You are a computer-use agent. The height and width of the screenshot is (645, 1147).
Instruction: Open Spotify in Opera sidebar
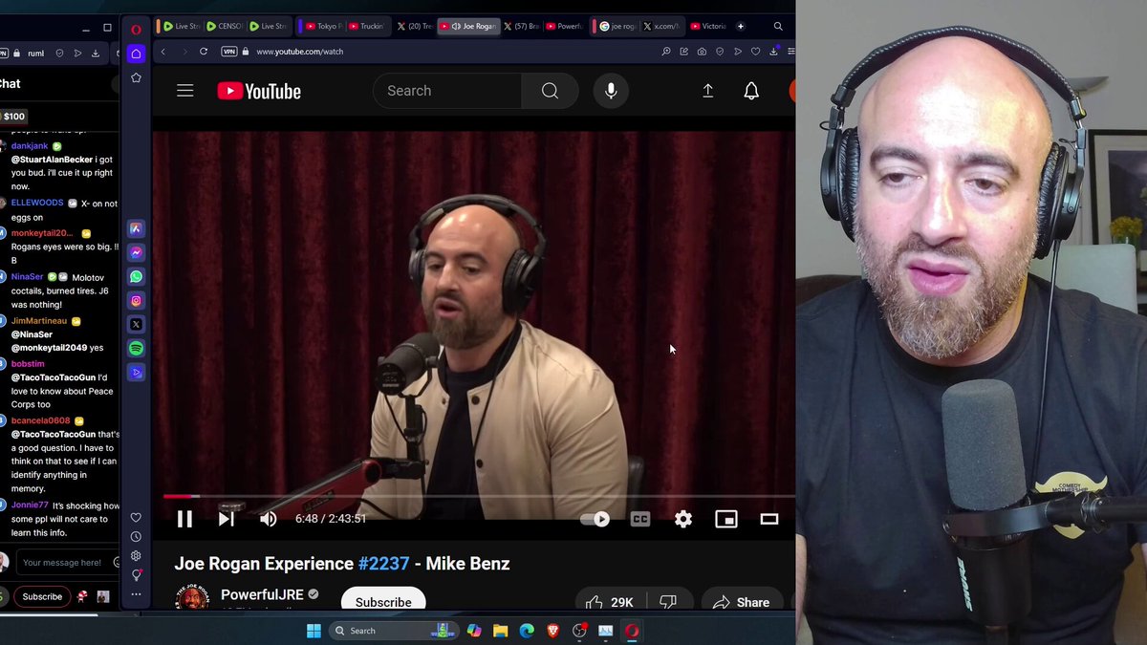(136, 348)
